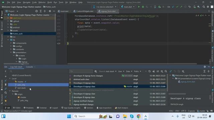Click the branches search field

coord(38,71)
